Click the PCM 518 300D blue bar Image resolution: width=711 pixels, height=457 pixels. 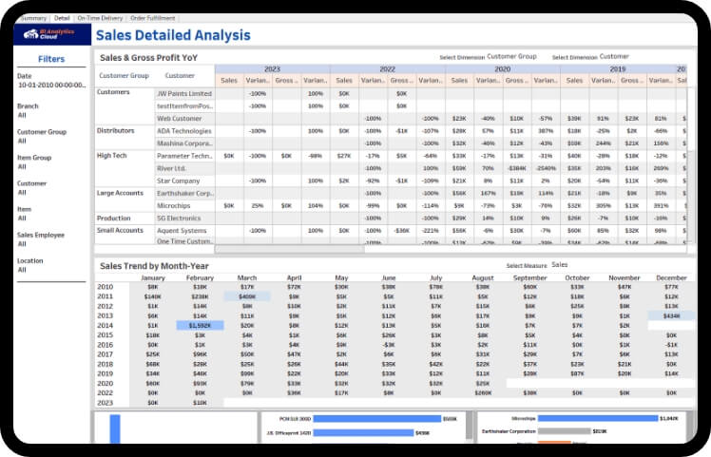point(376,419)
